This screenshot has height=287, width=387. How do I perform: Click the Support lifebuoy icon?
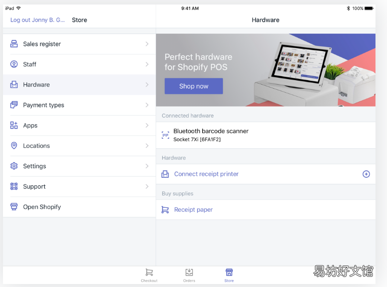[x=14, y=186]
